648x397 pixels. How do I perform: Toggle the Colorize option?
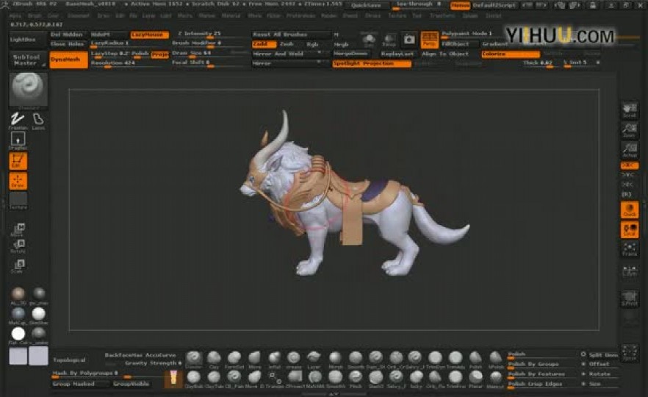[511, 54]
